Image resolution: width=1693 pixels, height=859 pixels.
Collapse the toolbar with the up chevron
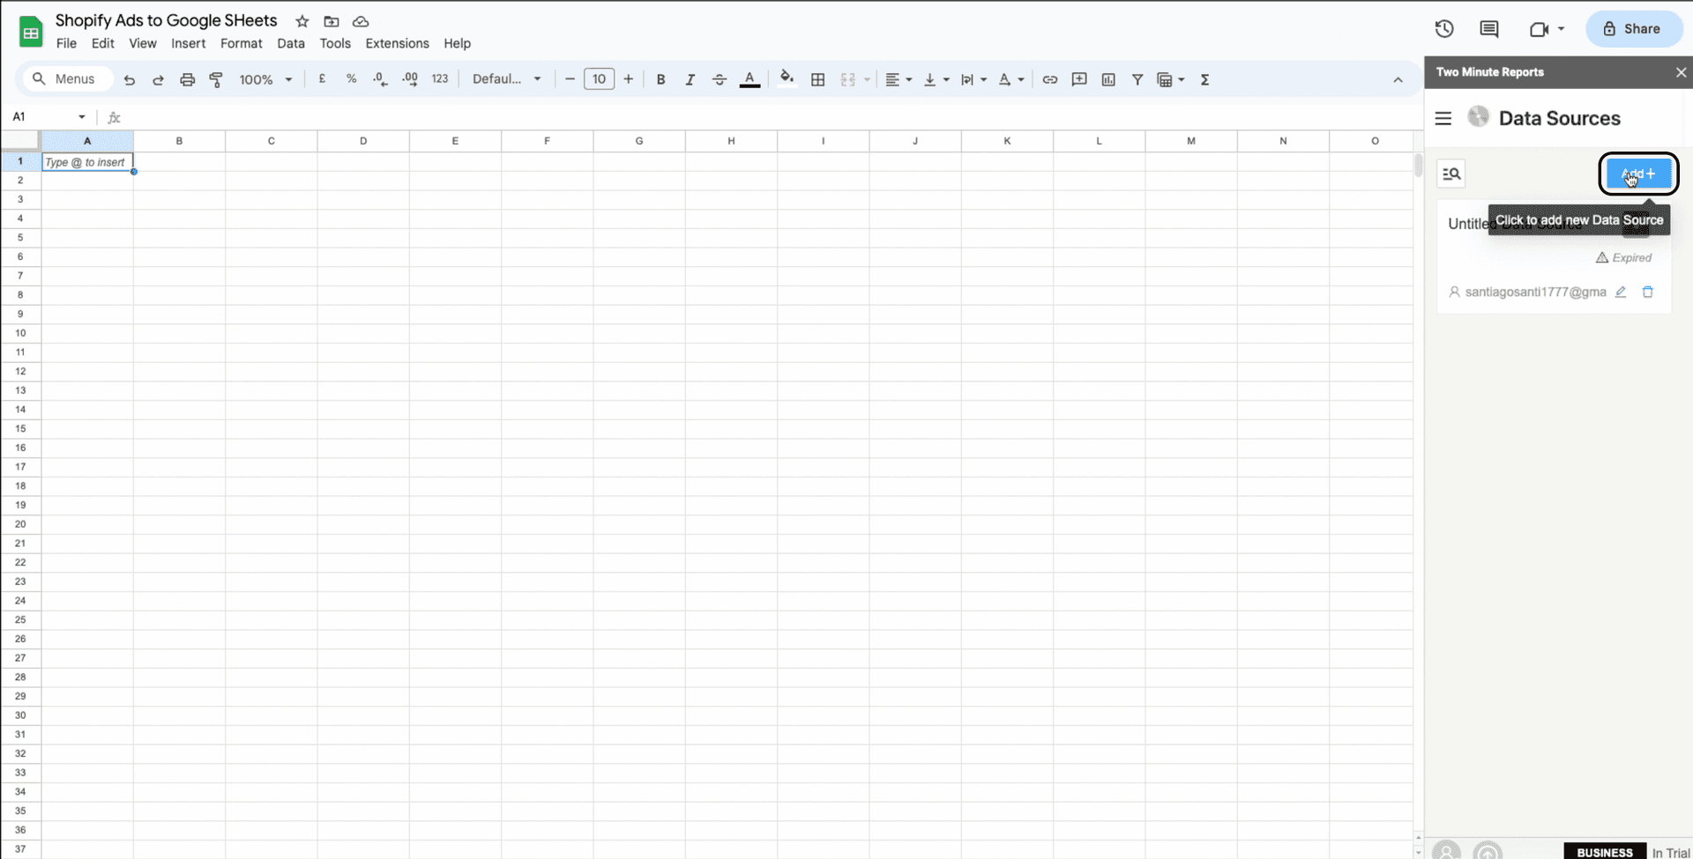[1398, 80]
